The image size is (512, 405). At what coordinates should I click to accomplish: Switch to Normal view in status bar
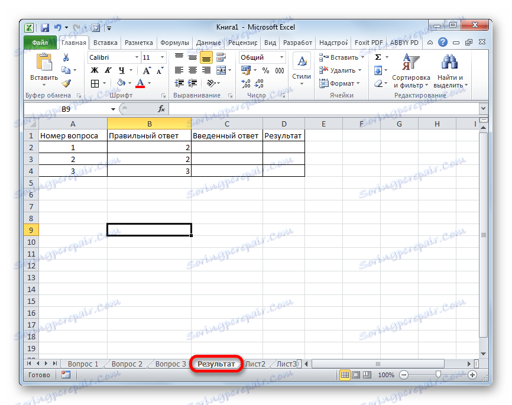pos(345,375)
